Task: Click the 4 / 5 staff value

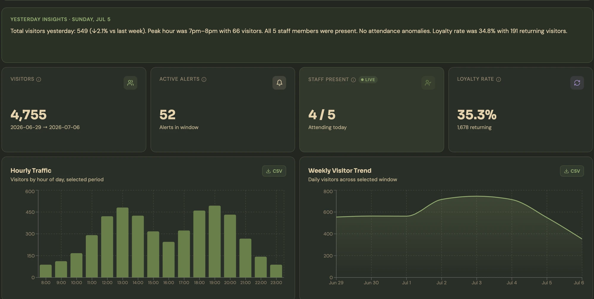Action: click(322, 115)
